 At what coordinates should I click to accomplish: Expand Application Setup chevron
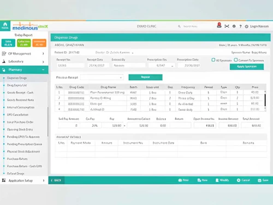[44, 180]
